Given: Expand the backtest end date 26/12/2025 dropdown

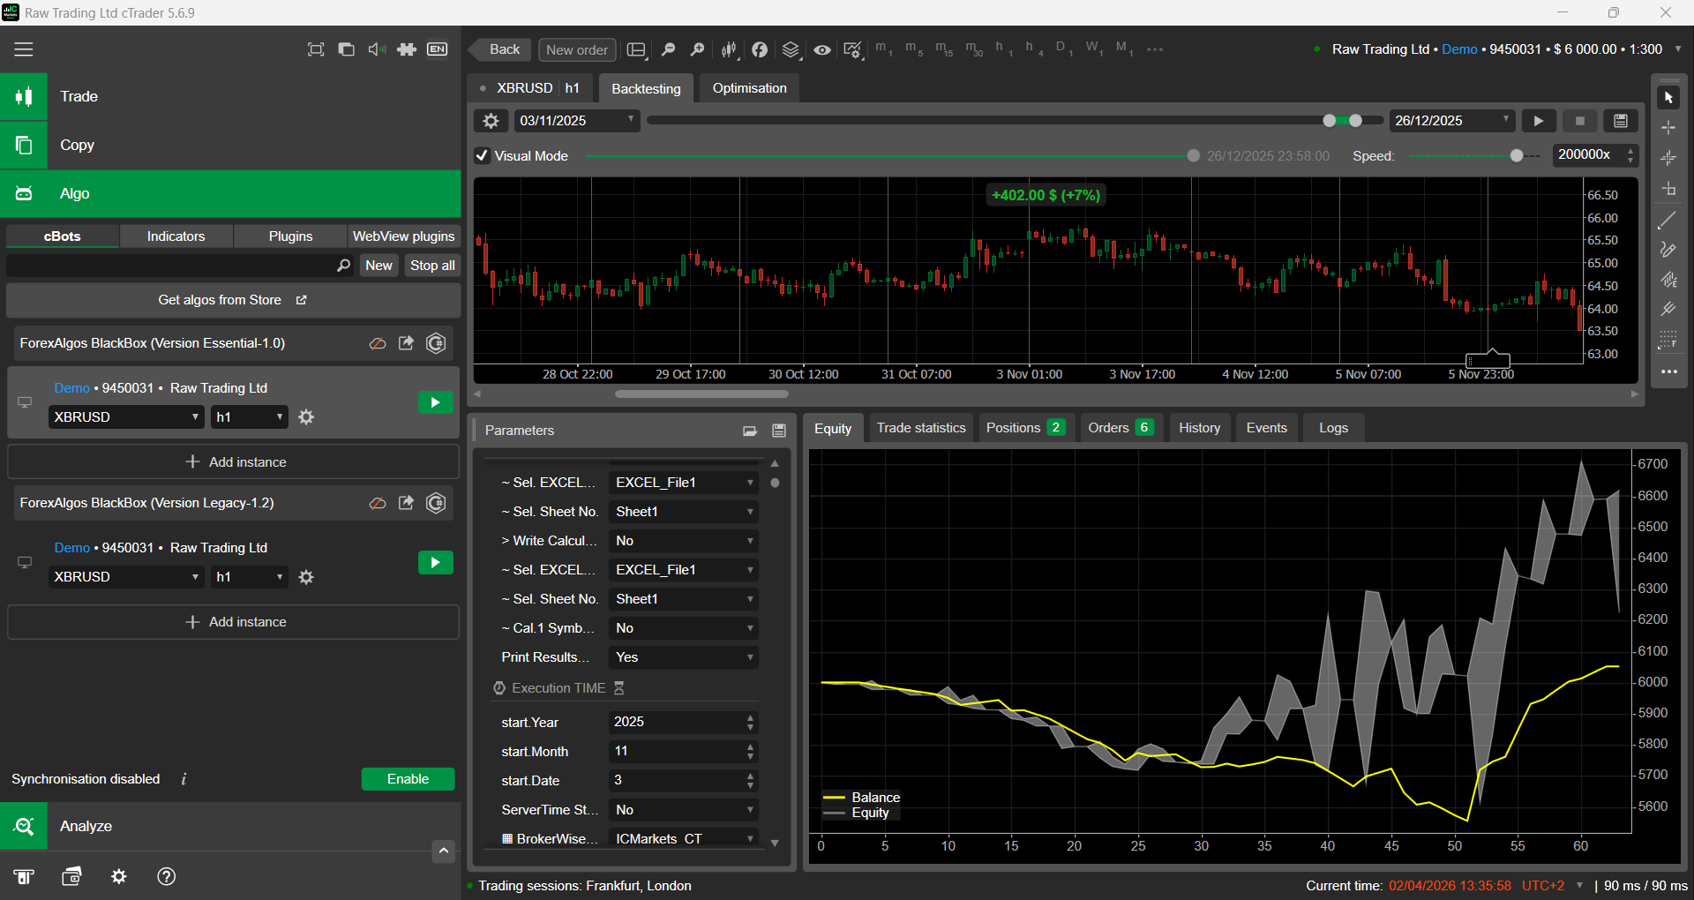Looking at the screenshot, I should [1505, 120].
